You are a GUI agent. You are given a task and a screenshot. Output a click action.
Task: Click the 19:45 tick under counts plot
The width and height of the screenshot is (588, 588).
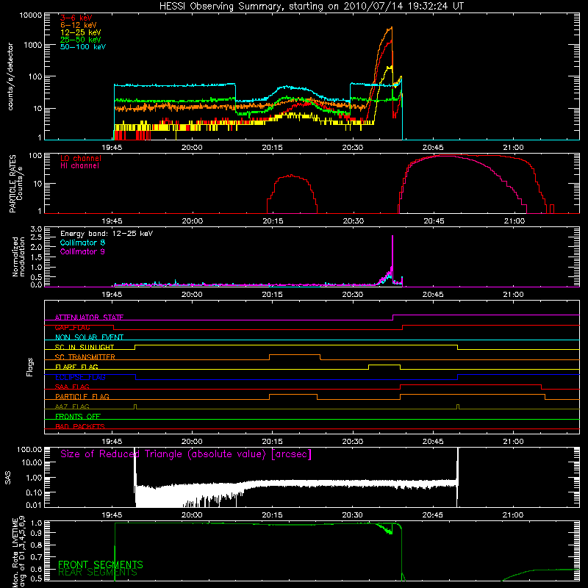pos(112,148)
